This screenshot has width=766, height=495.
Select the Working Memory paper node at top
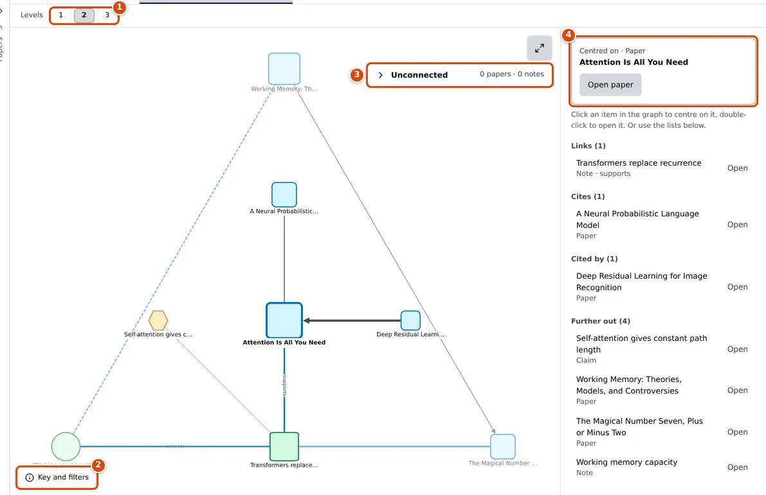click(284, 69)
